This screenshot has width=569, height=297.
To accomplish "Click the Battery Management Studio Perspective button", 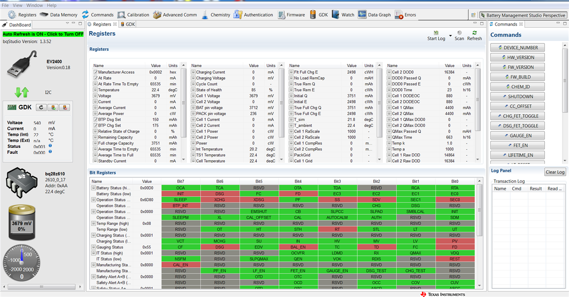I will pos(523,15).
